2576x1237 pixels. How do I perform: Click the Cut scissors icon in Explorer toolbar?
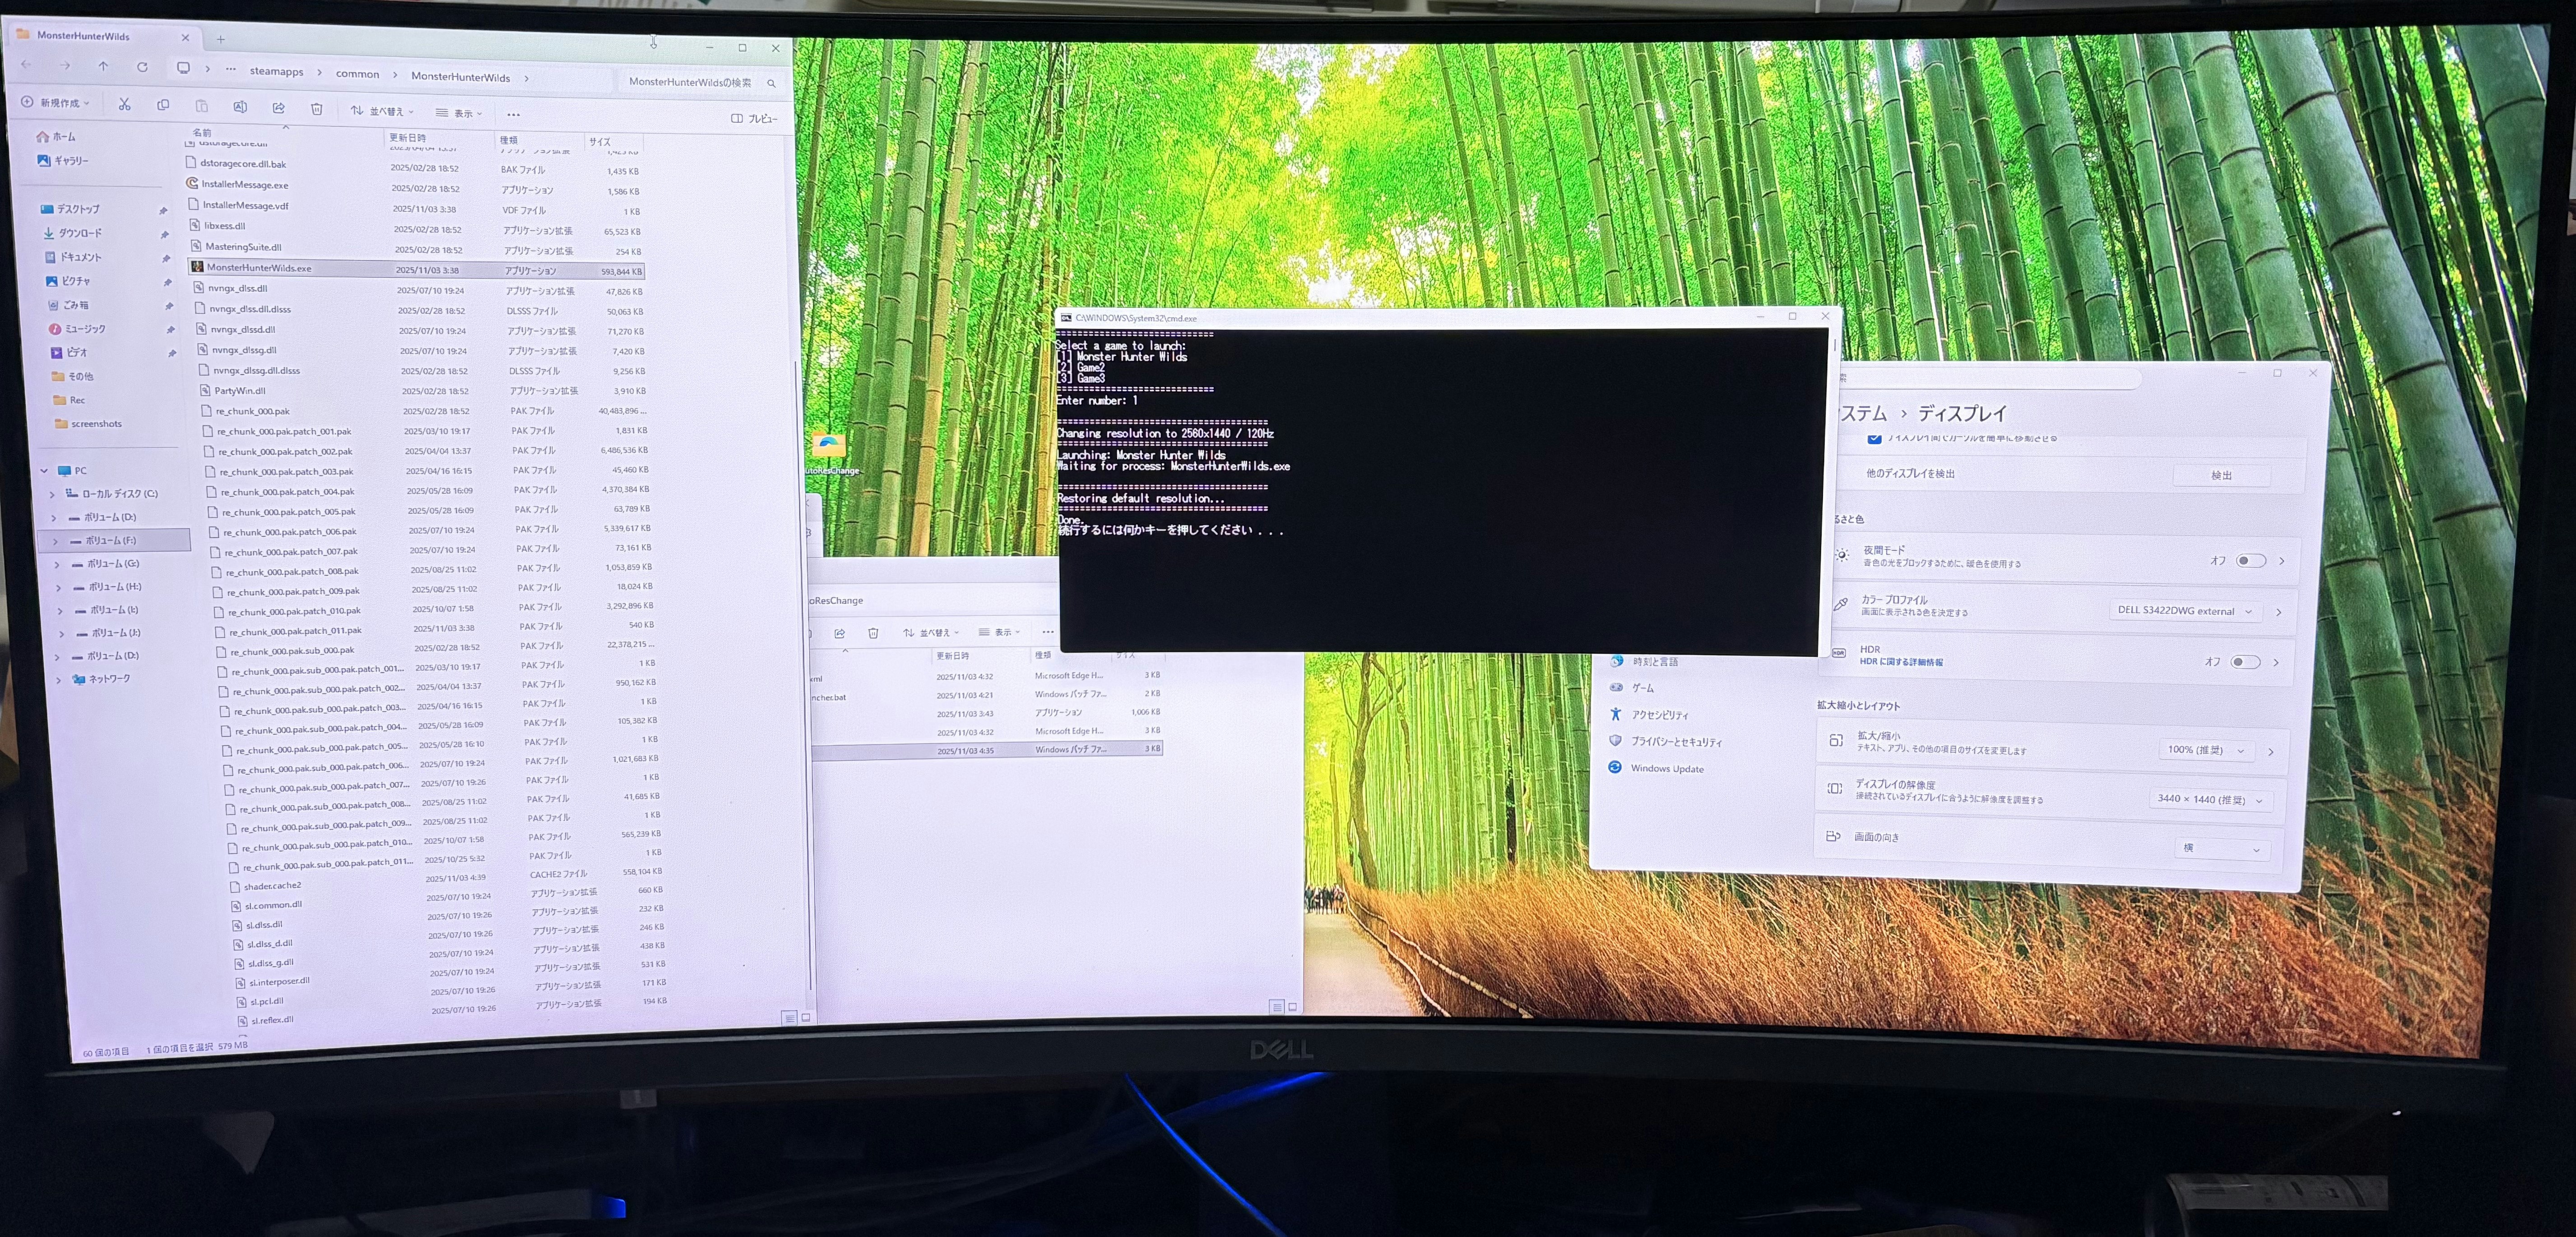(x=125, y=104)
